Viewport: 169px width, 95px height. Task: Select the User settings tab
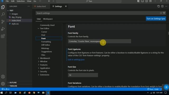click(x=39, y=19)
